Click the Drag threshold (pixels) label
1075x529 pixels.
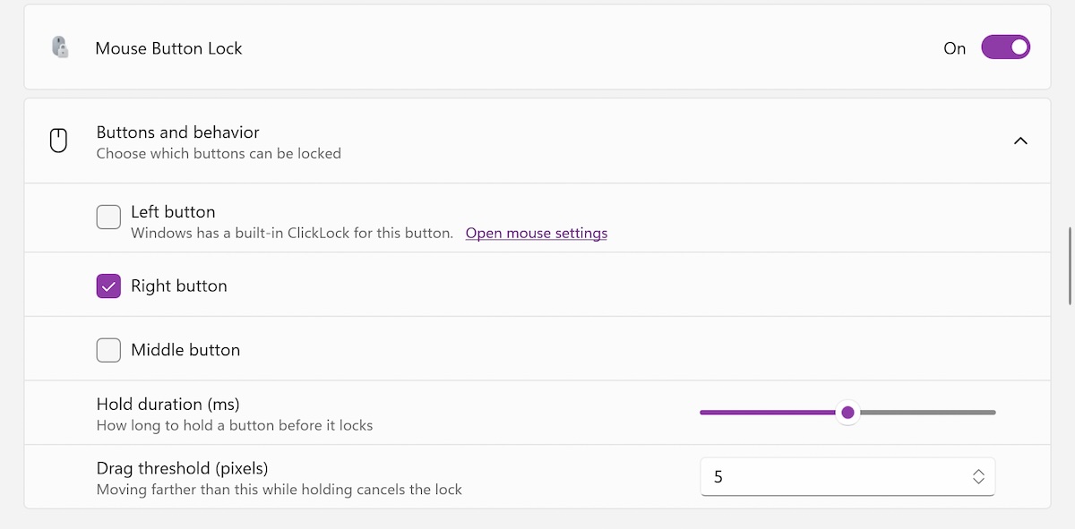pyautogui.click(x=183, y=468)
